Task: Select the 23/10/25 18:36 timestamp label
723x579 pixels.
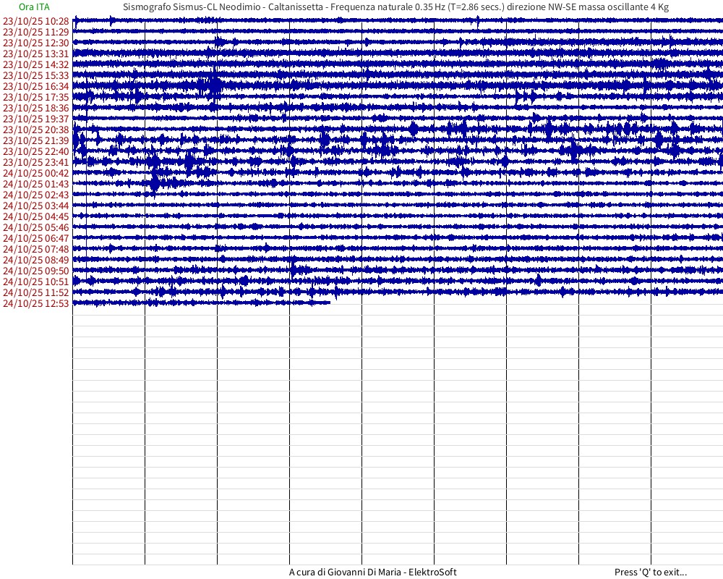Action: click(x=36, y=108)
